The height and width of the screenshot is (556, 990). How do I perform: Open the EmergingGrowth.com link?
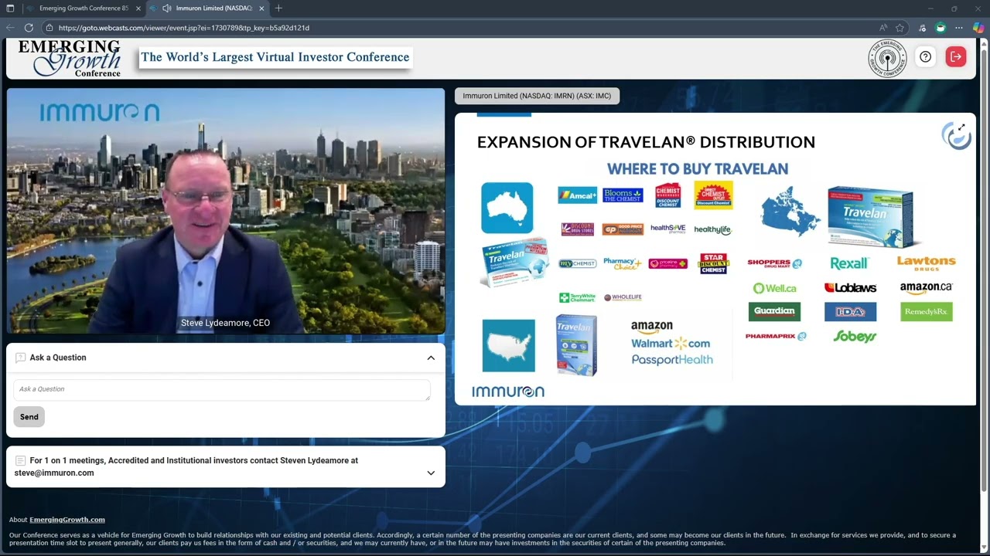(67, 520)
